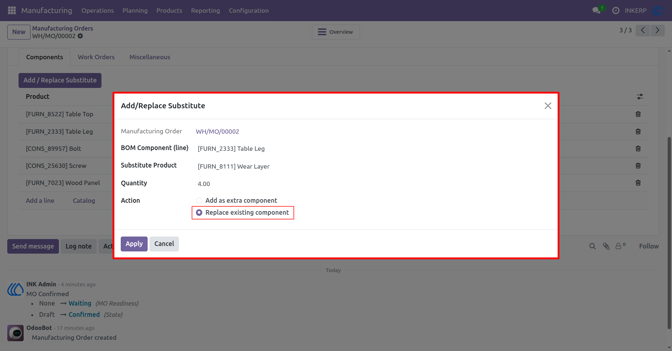This screenshot has width=672, height=351.
Task: Click the INKERP user avatar icon
Action: pyautogui.click(x=659, y=11)
